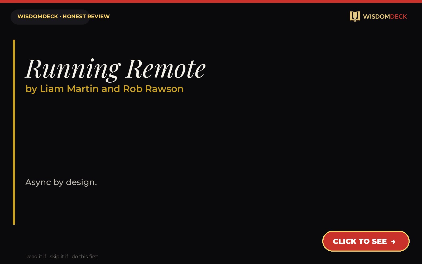Click the "Read it if · skip it if · do this first" footer text
The width and height of the screenshot is (422, 264).
(x=62, y=257)
